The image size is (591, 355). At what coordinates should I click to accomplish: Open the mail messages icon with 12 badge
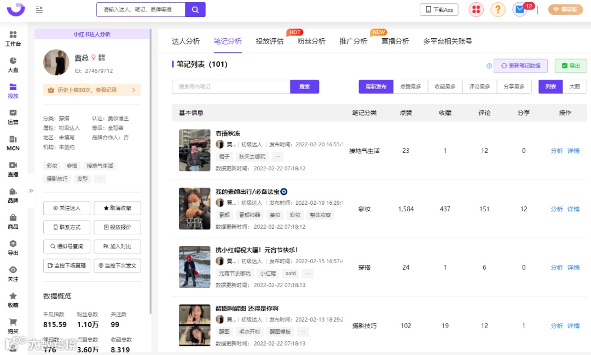[x=520, y=9]
